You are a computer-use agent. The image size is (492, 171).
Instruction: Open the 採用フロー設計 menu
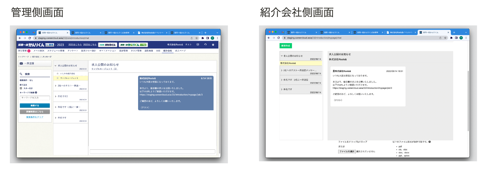pos(89,51)
